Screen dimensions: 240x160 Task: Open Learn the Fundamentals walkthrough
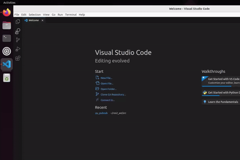click(221, 102)
